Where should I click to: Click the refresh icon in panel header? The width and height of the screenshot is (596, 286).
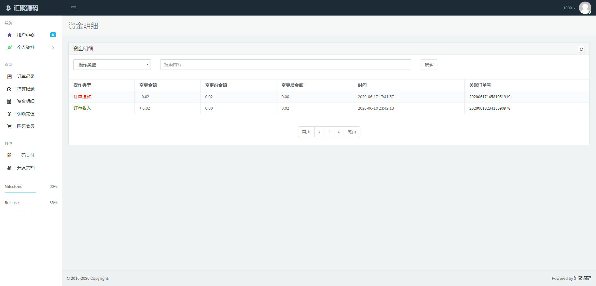(581, 49)
